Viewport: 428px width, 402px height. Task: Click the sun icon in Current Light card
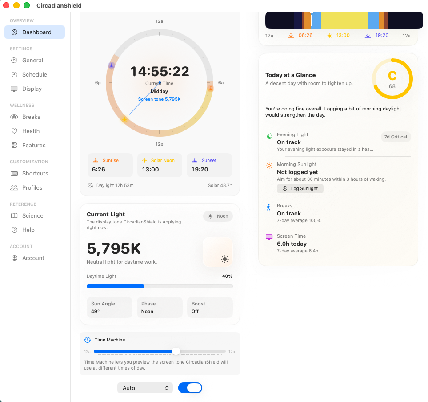click(x=224, y=259)
